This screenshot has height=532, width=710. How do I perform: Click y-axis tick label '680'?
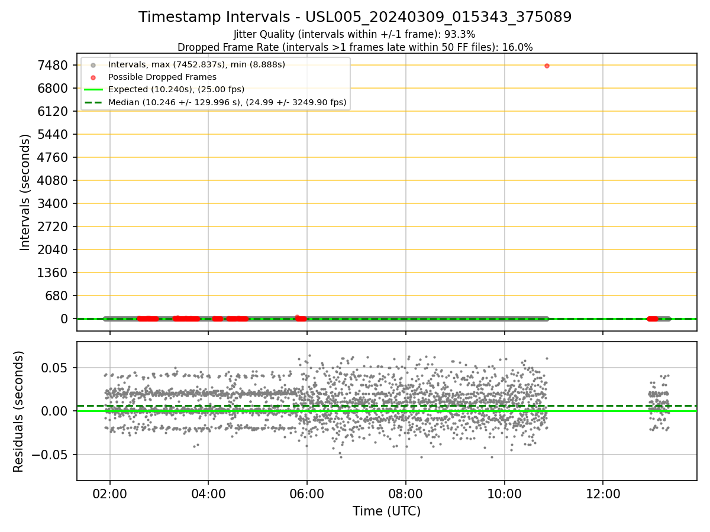[57, 296]
